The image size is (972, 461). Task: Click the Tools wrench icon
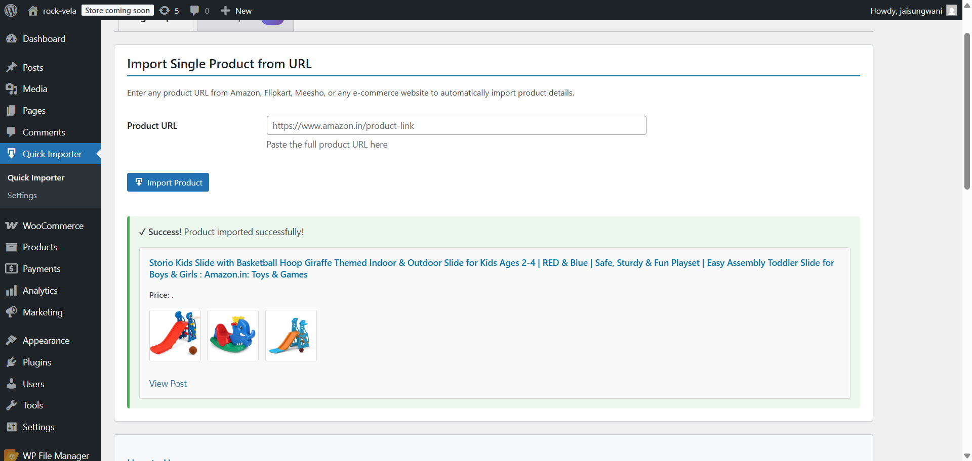(x=12, y=405)
